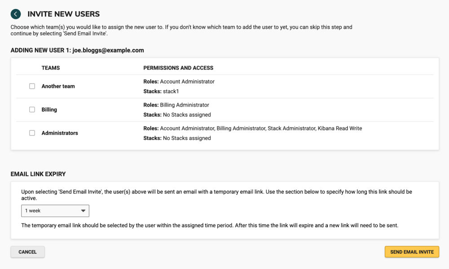Click the expiry dropdown's down arrow
Screen dimensions: 449x269
83,211
